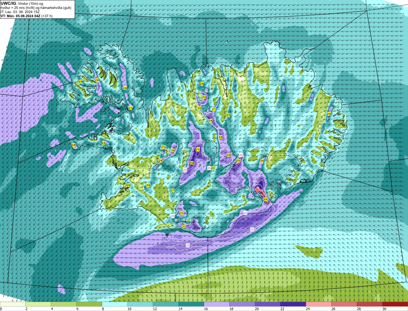Image resolution: width=408 pixels, height=311 pixels.
Task: Pick the legend swatch between 10 and 12
Action: pos(140,304)
